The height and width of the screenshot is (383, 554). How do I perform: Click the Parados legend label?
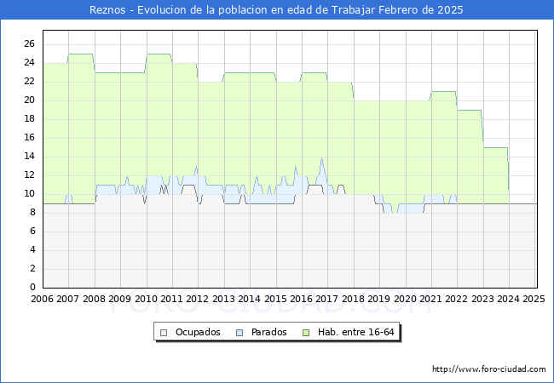[268, 332]
